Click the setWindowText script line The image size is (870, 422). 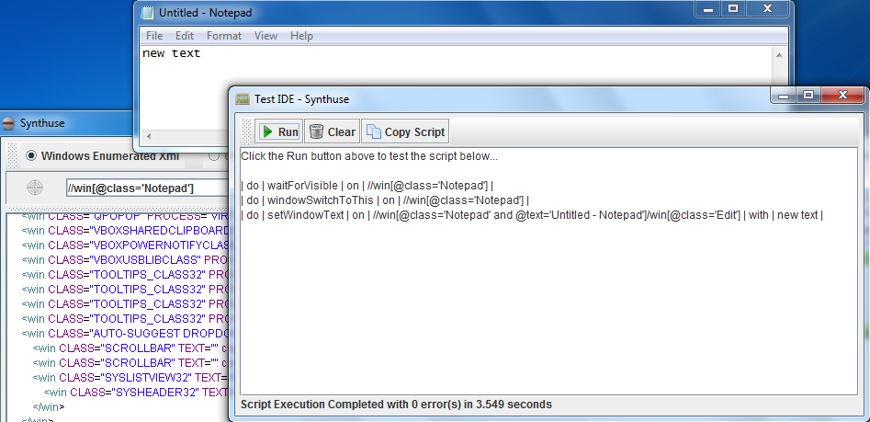click(533, 215)
